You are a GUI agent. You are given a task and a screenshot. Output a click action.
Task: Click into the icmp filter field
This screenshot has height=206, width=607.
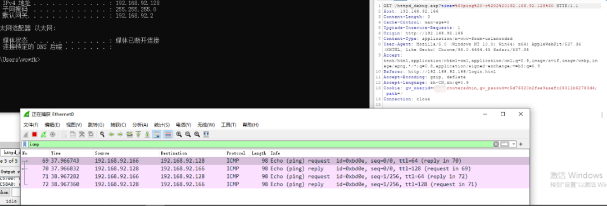coord(259,144)
